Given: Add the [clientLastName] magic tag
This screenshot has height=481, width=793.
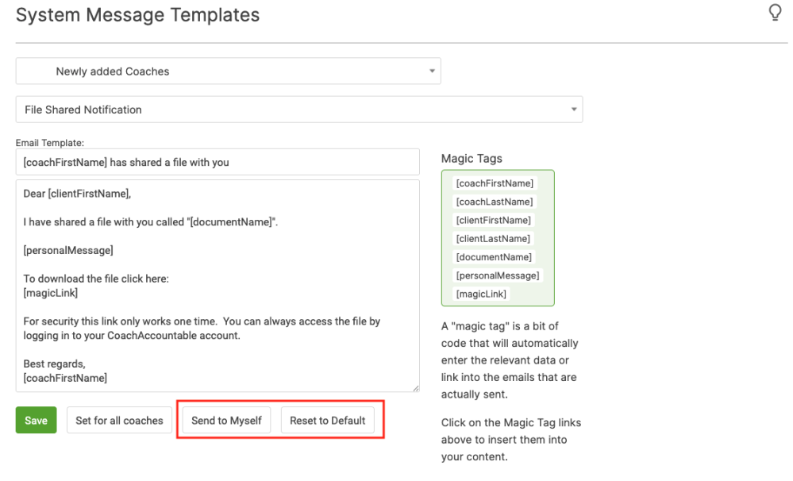Looking at the screenshot, I should pos(494,238).
